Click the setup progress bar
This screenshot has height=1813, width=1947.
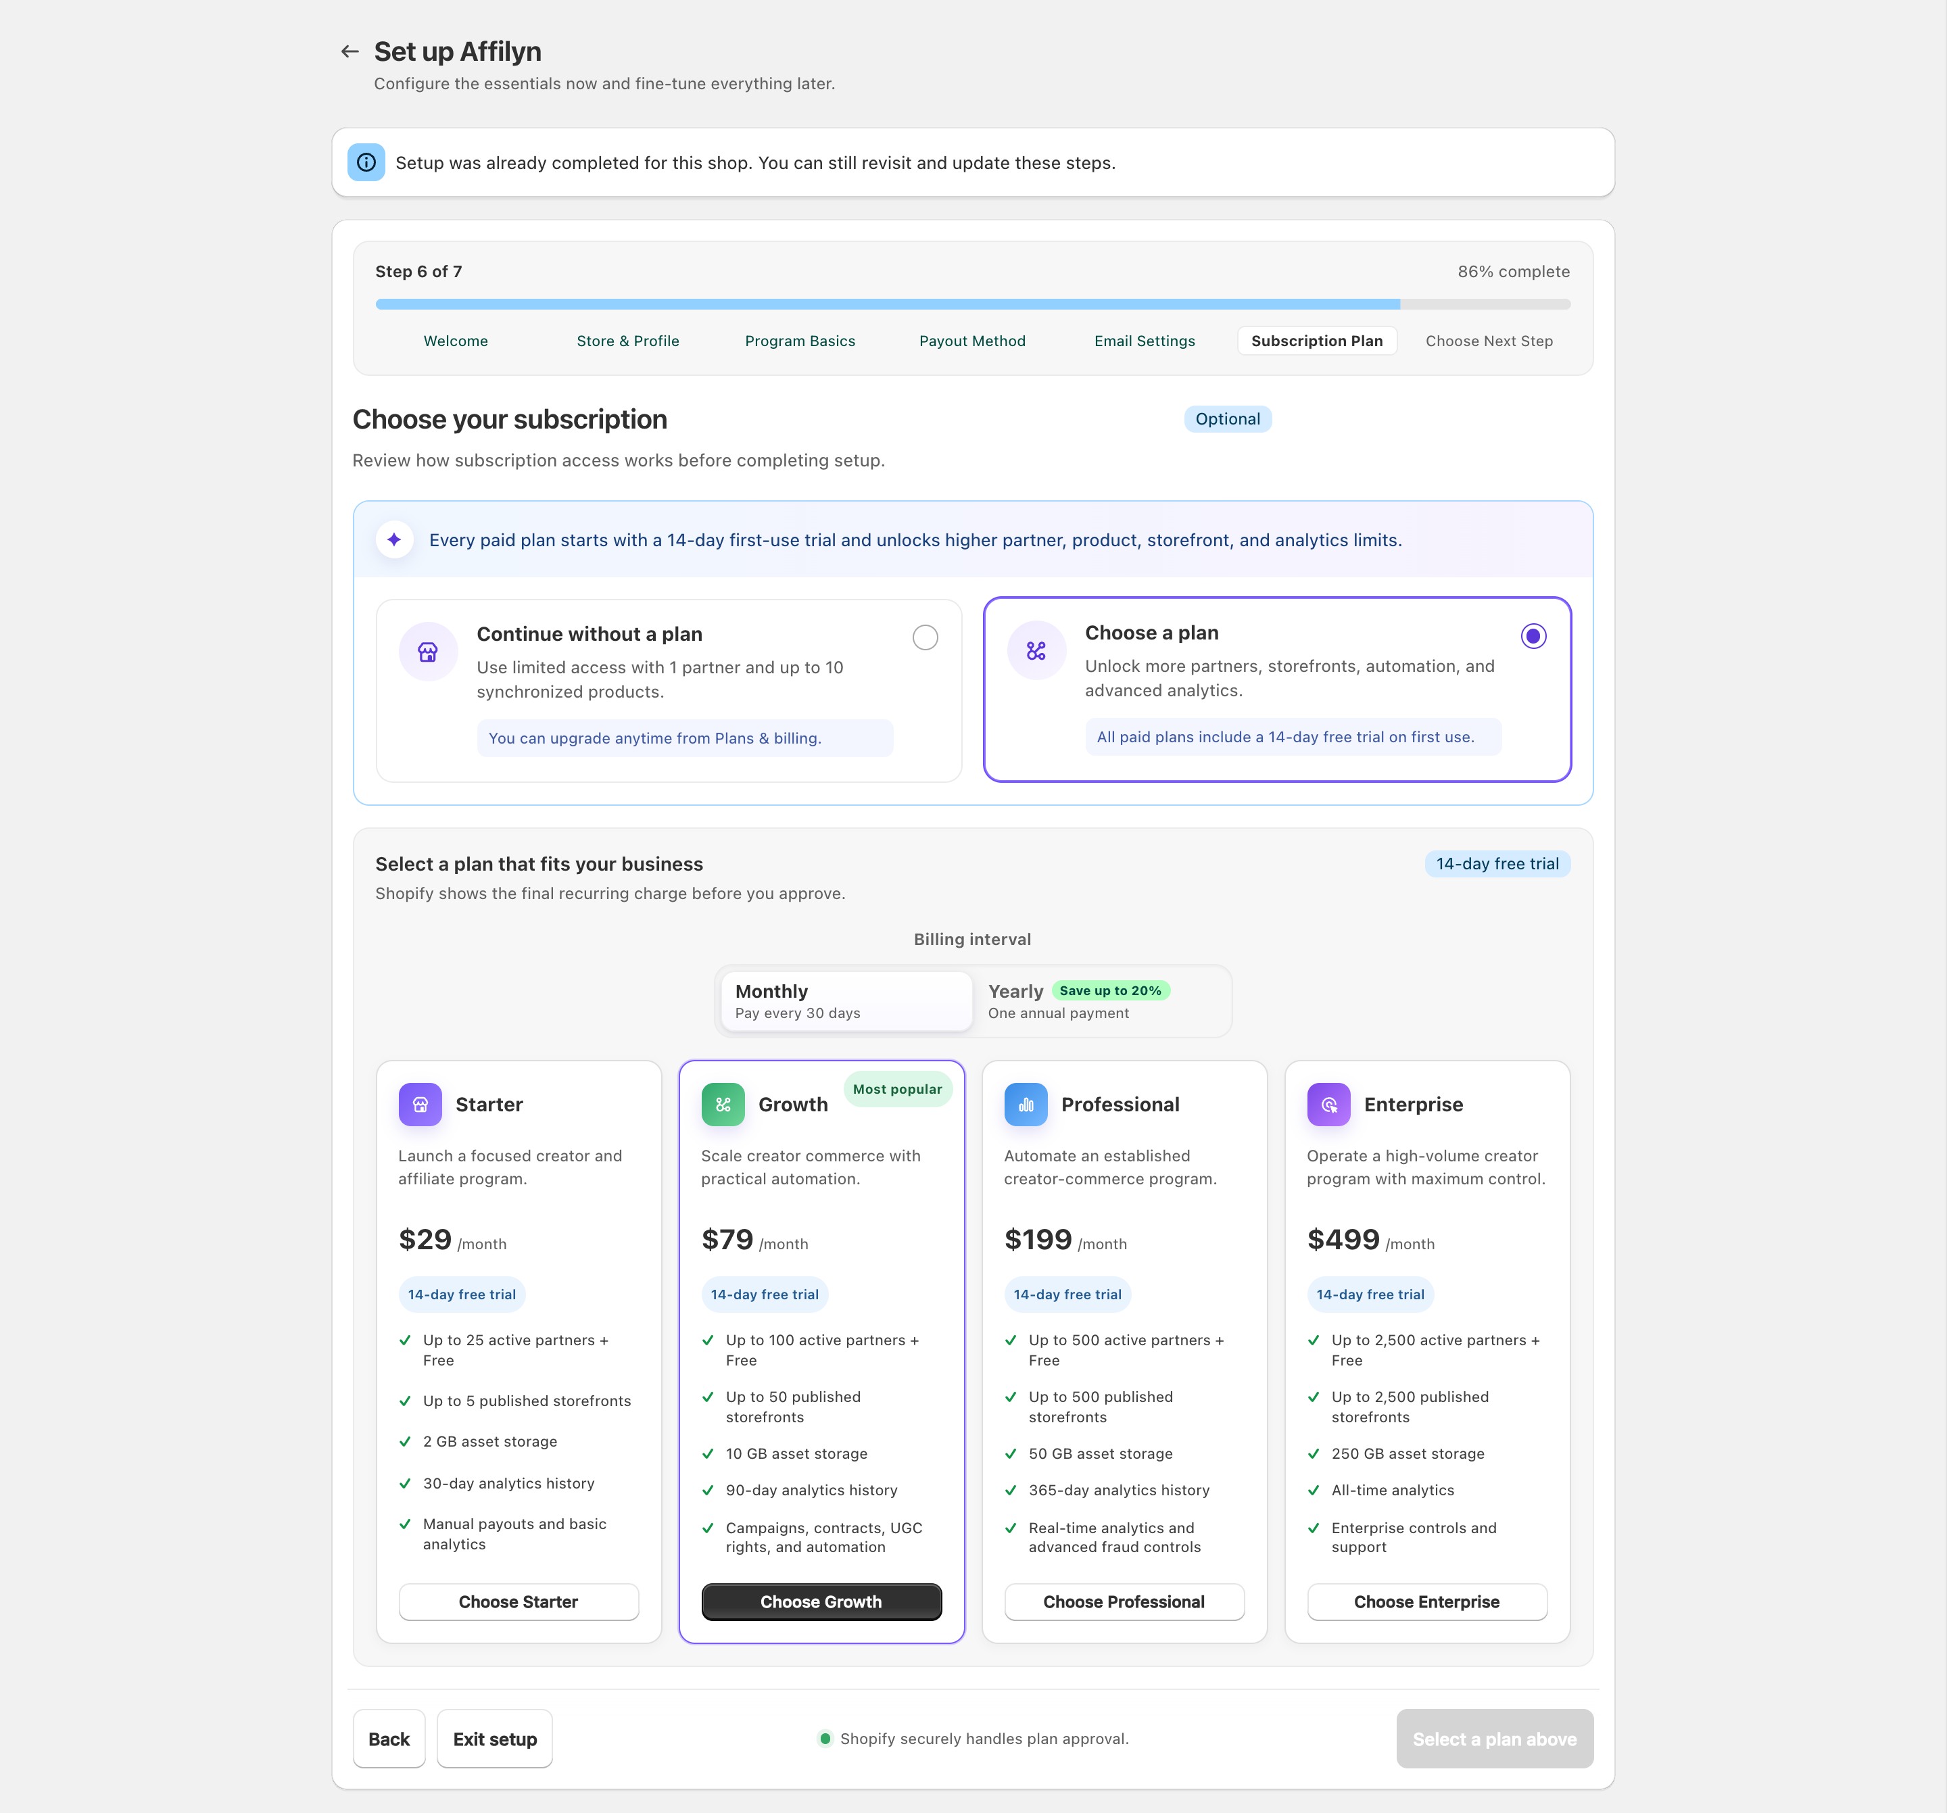tap(973, 304)
